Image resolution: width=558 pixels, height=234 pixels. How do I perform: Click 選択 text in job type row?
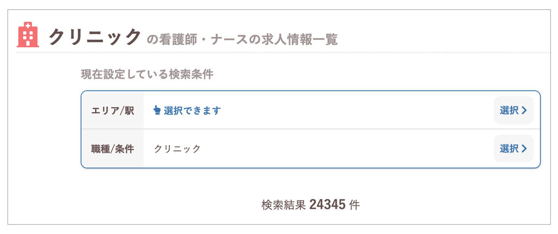pos(509,149)
